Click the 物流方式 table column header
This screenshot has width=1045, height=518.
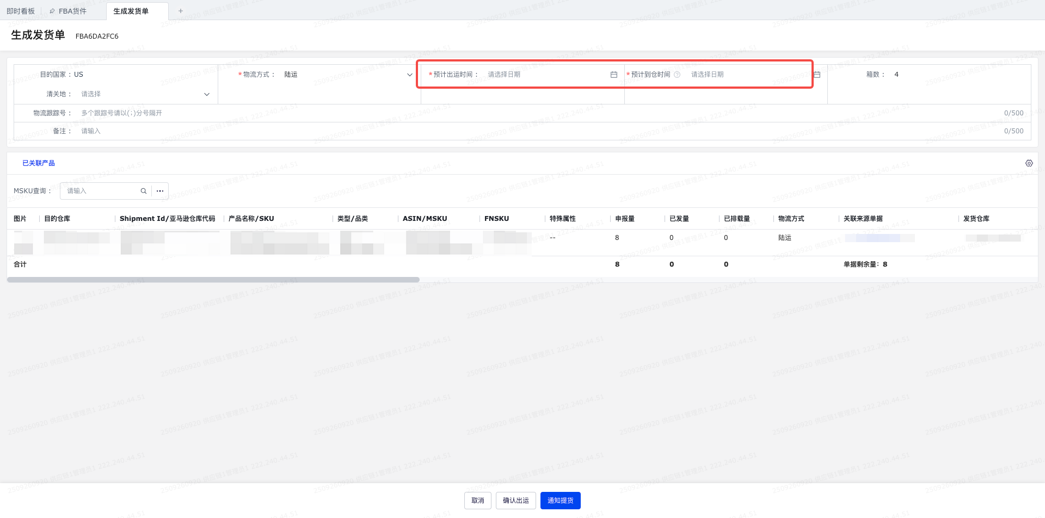(791, 219)
